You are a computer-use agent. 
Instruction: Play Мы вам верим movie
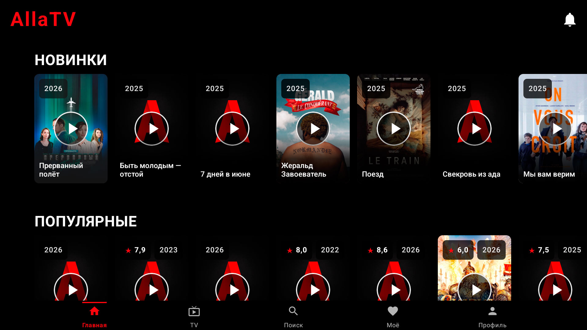(x=555, y=129)
